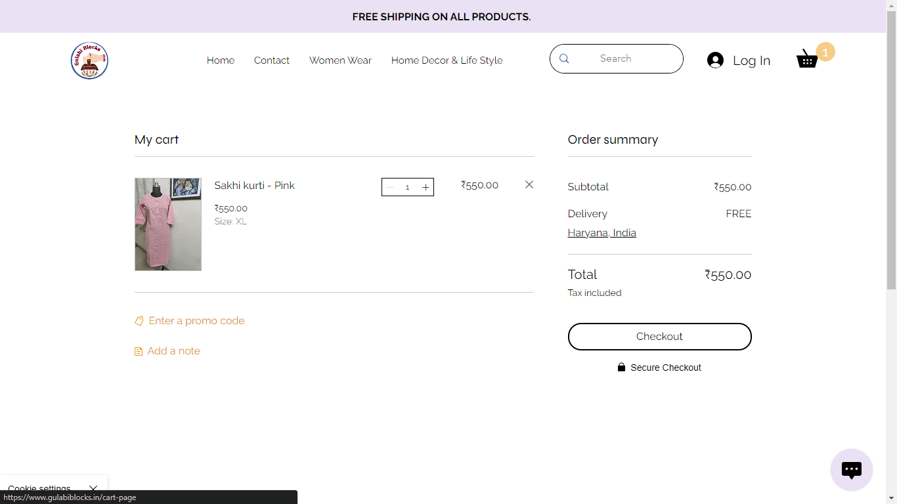Close the cookie settings banner
The height and width of the screenshot is (504, 897).
[93, 488]
